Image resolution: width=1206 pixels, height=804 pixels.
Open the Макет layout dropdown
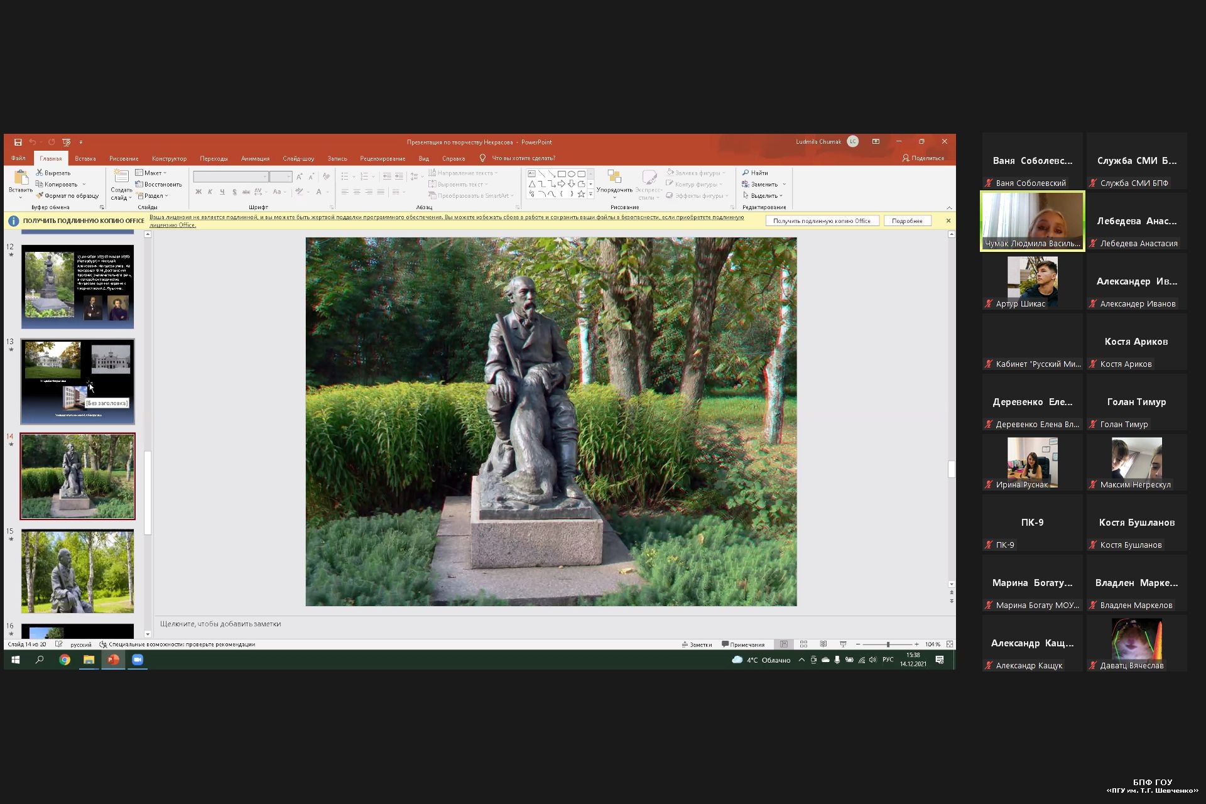(151, 173)
